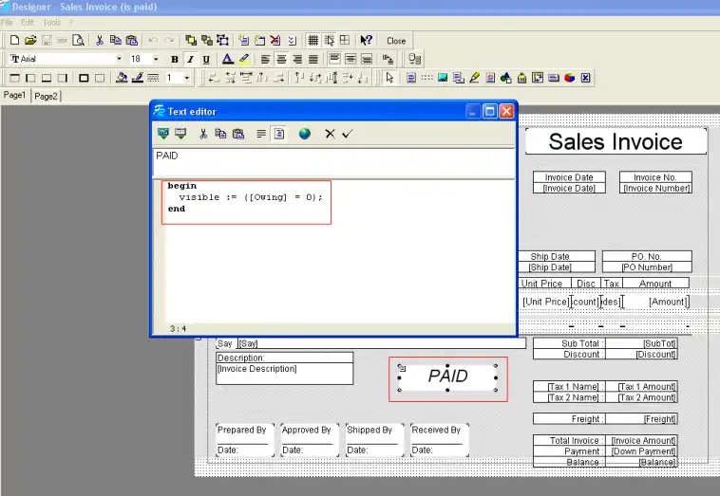Insert a subreport object
Screen dimensions: 720x496
click(x=458, y=78)
